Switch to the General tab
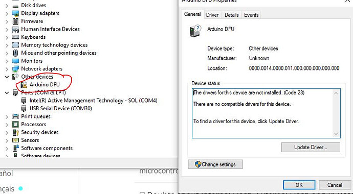The width and height of the screenshot is (353, 194). coord(192,14)
